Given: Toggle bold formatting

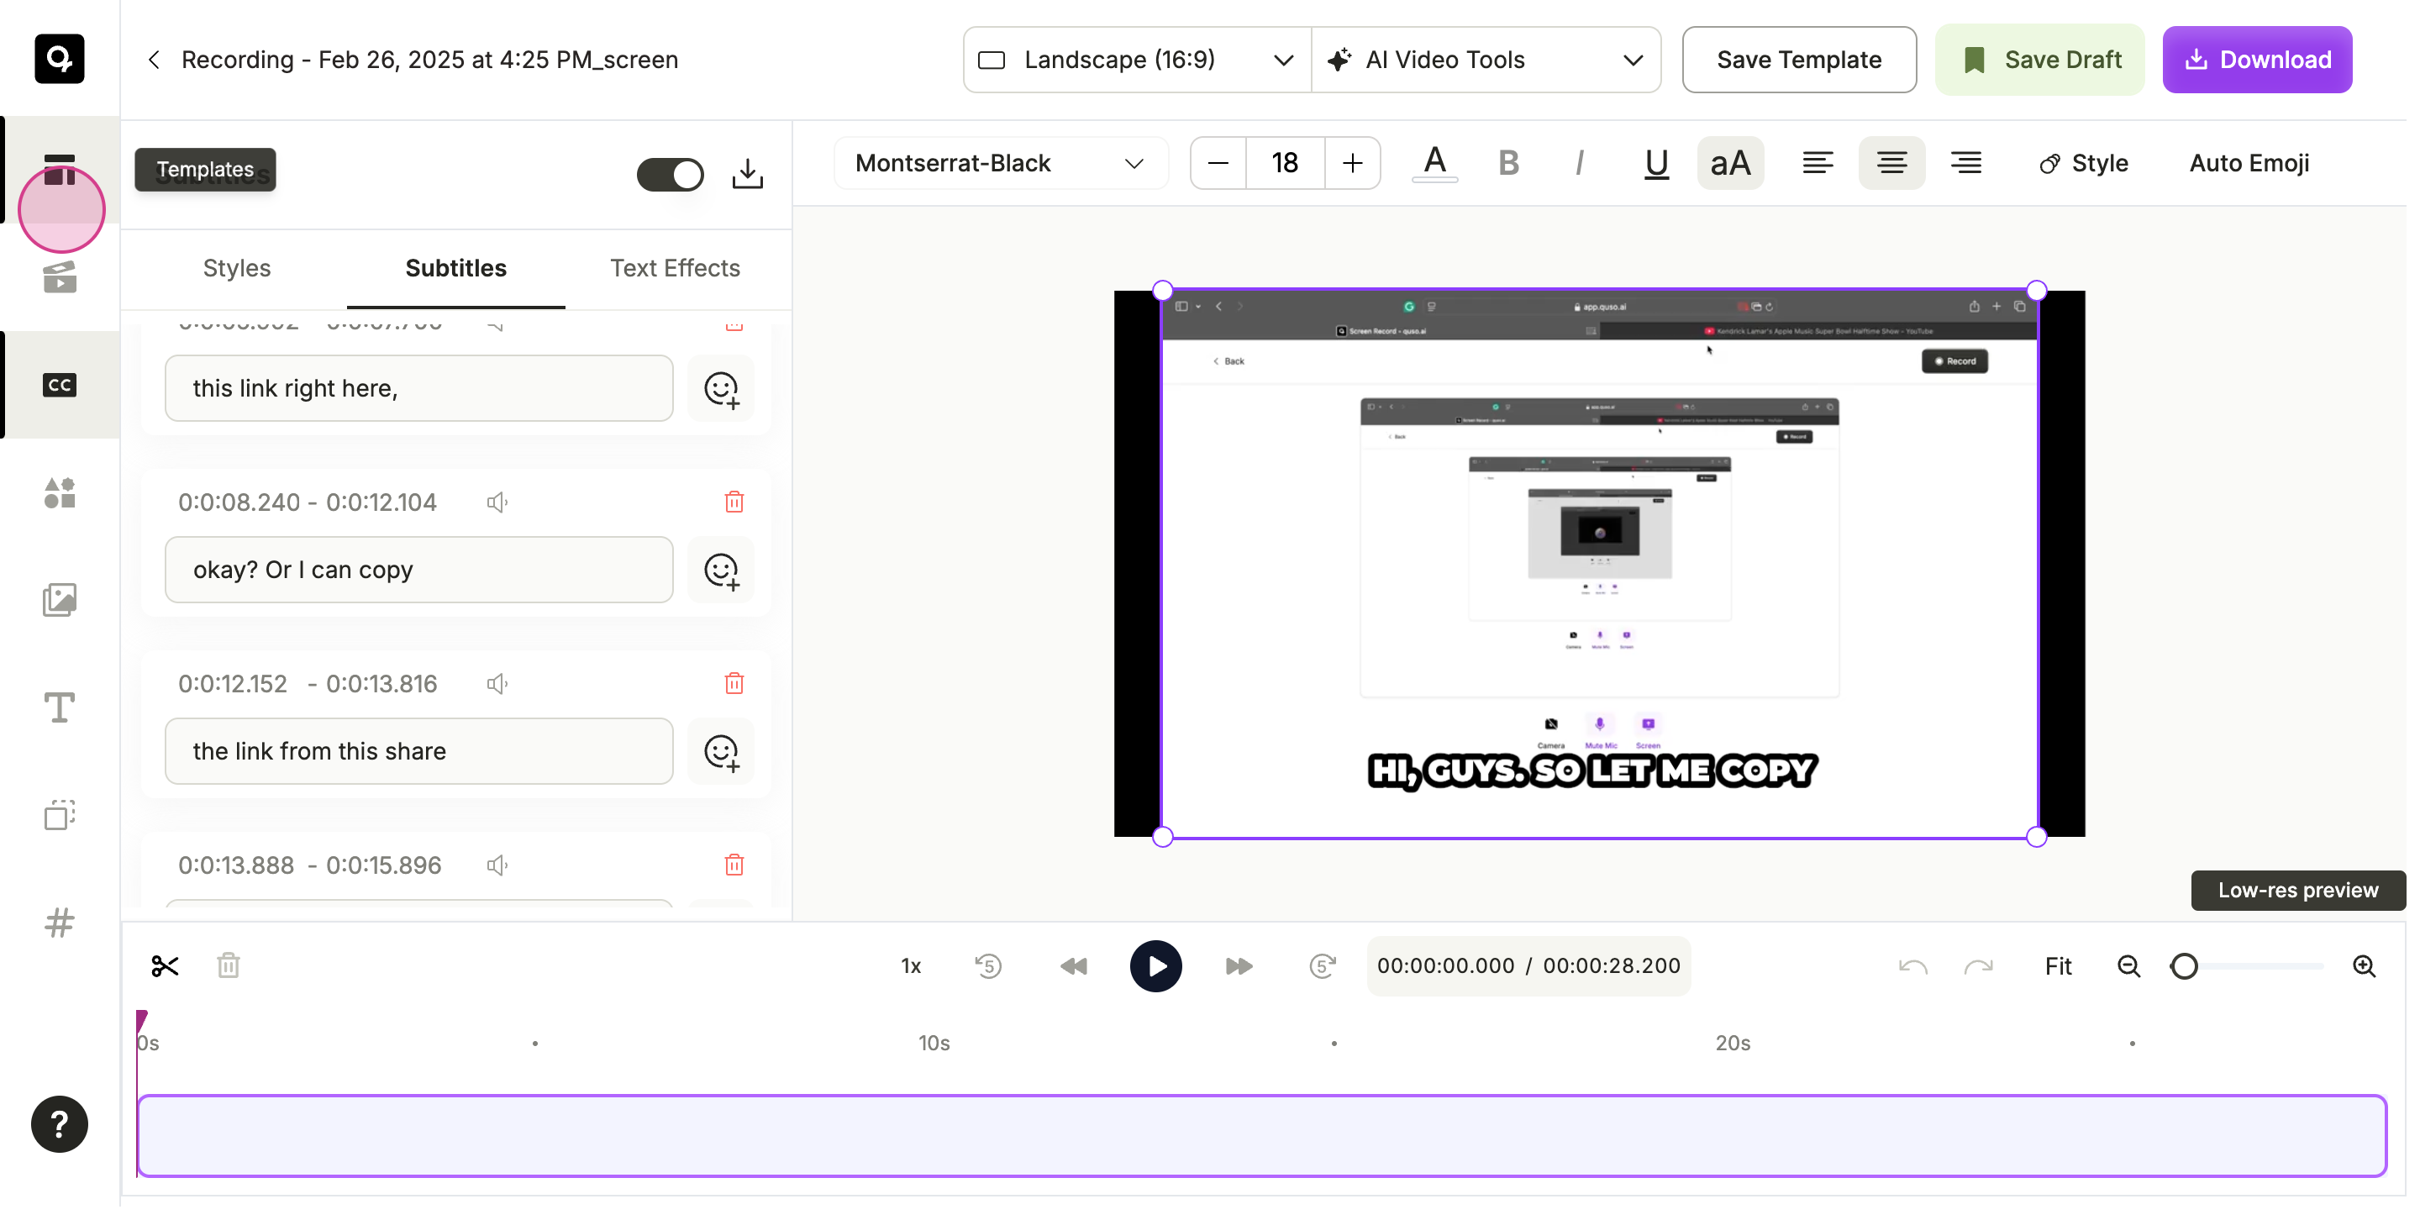Looking at the screenshot, I should [1507, 163].
